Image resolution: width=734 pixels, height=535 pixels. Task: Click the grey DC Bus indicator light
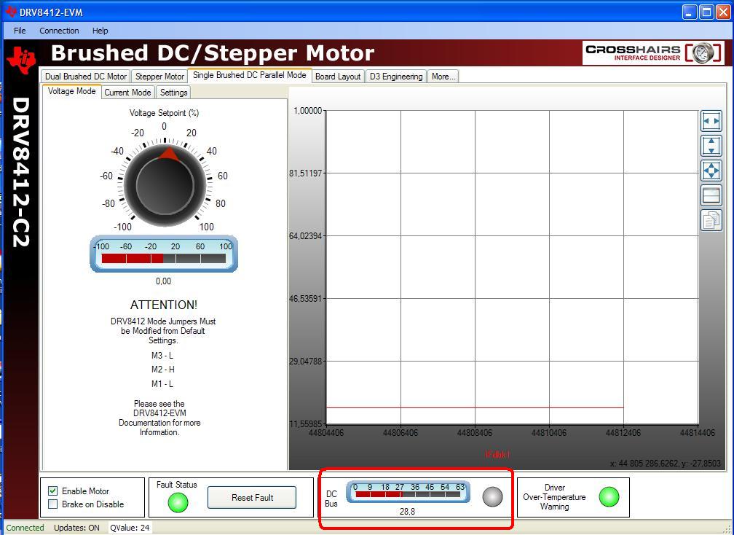click(x=492, y=496)
